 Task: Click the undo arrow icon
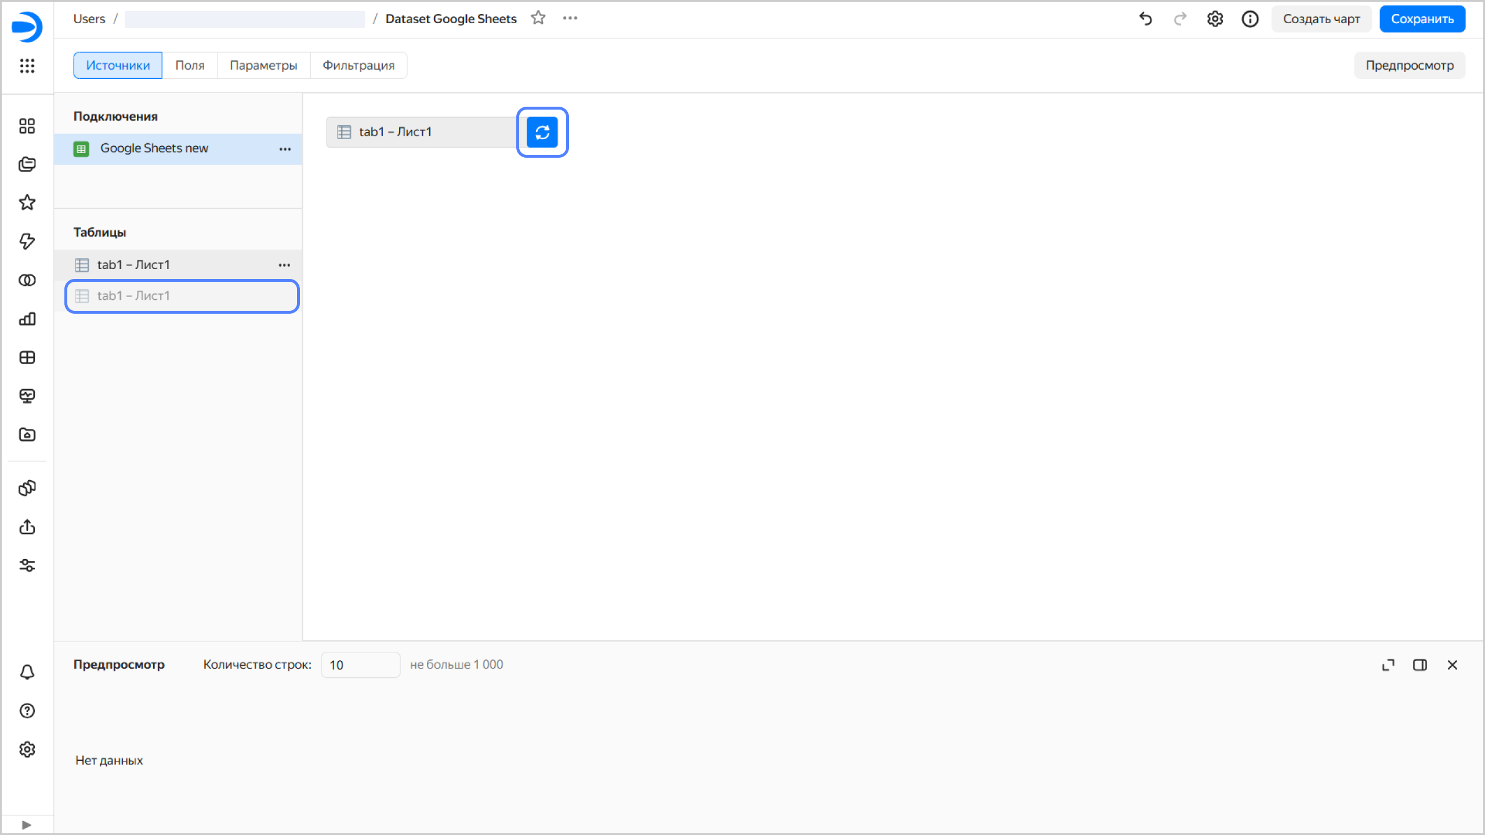tap(1146, 19)
